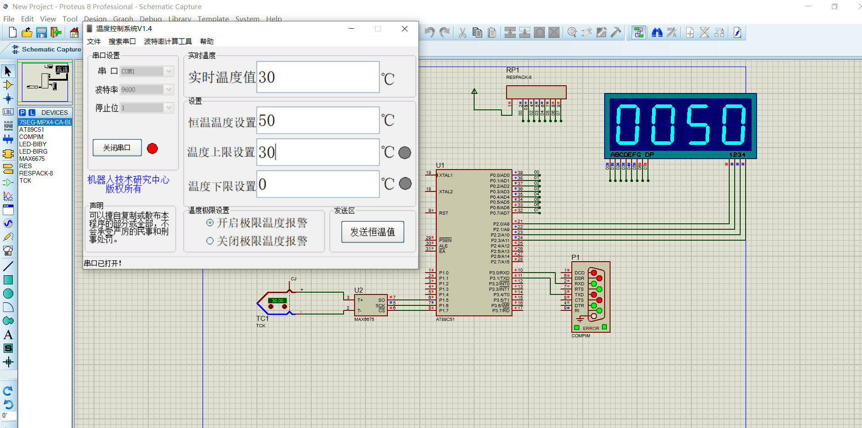Select the Terminals Mode tool
The image size is (862, 428).
click(8, 169)
